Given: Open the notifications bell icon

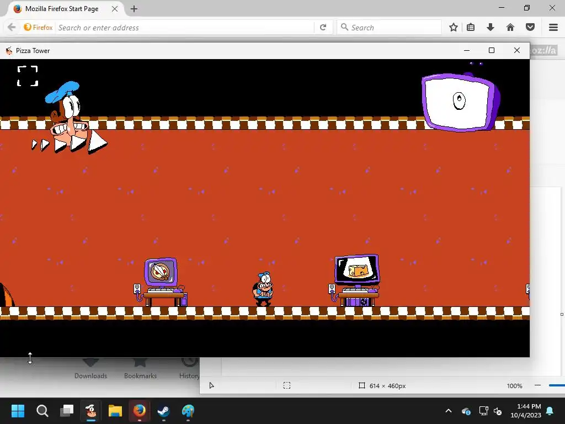Looking at the screenshot, I should pyautogui.click(x=550, y=411).
